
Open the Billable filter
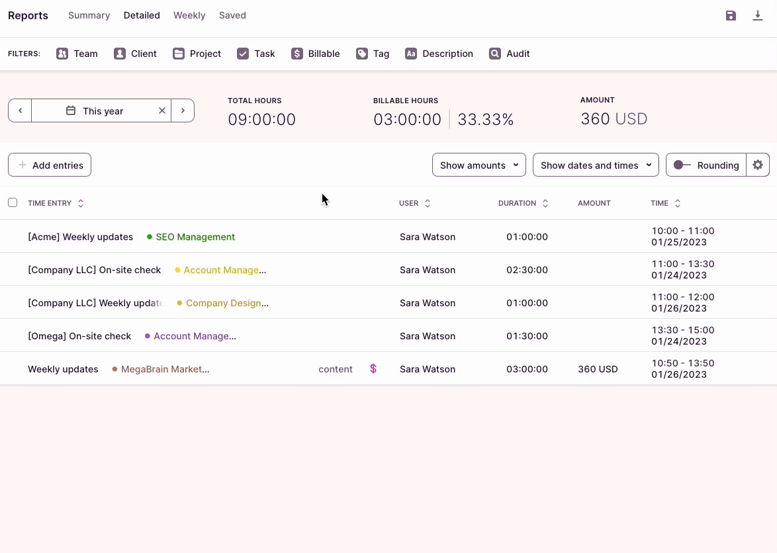(x=315, y=54)
